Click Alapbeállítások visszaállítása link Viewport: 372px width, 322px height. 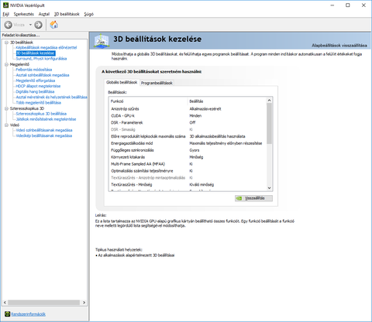click(x=339, y=46)
